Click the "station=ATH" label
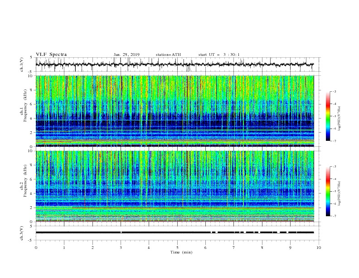359x278 pixels. pos(168,55)
